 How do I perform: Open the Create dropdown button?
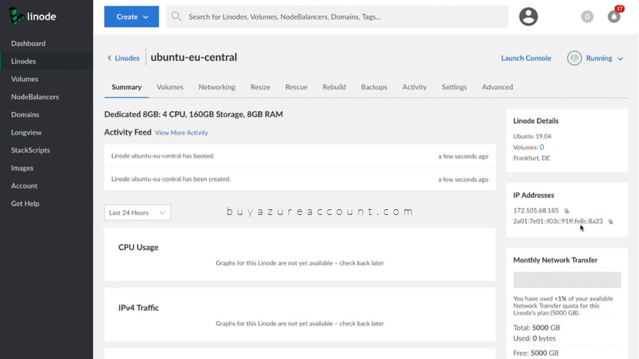click(x=131, y=16)
